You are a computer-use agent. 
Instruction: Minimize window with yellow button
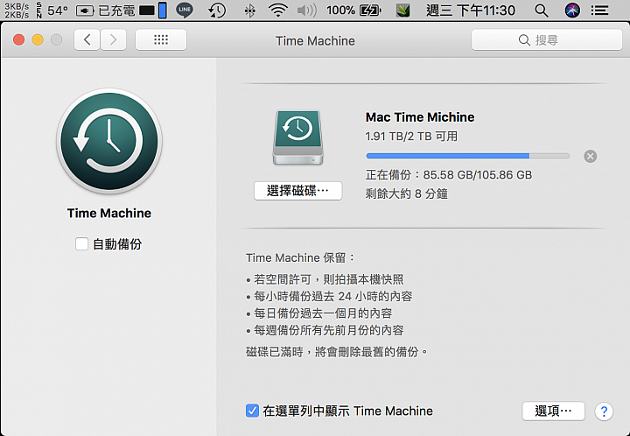pos(38,39)
